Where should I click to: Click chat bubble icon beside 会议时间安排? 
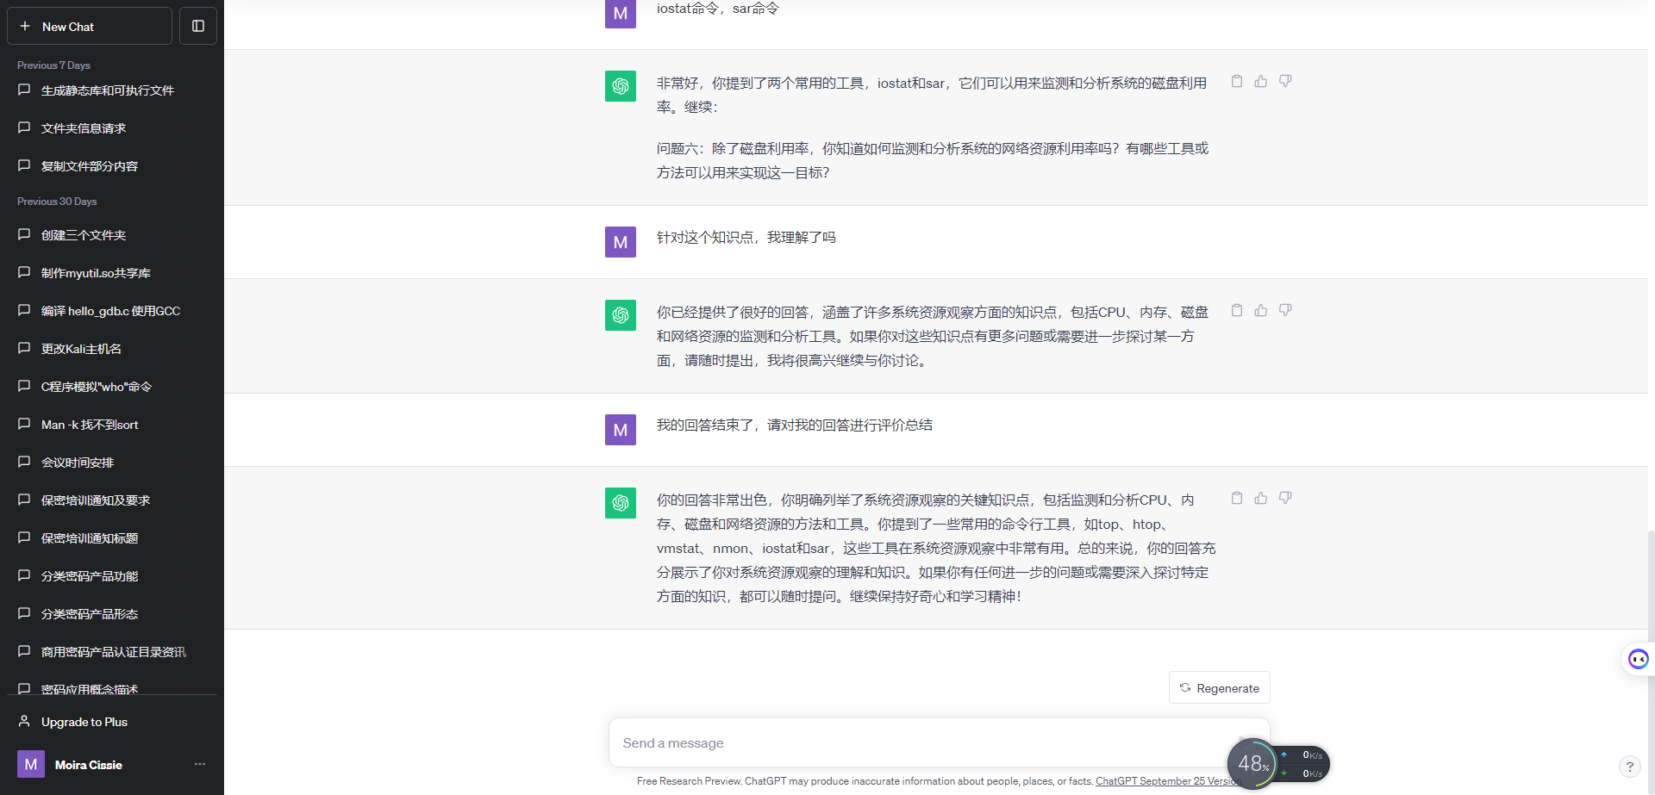click(24, 462)
